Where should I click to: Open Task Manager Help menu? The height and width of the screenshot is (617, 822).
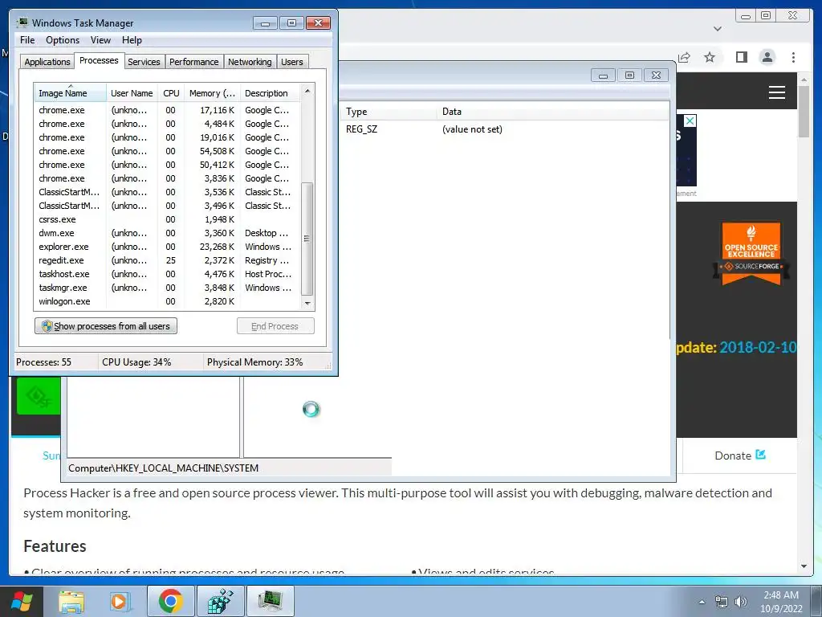pyautogui.click(x=132, y=40)
